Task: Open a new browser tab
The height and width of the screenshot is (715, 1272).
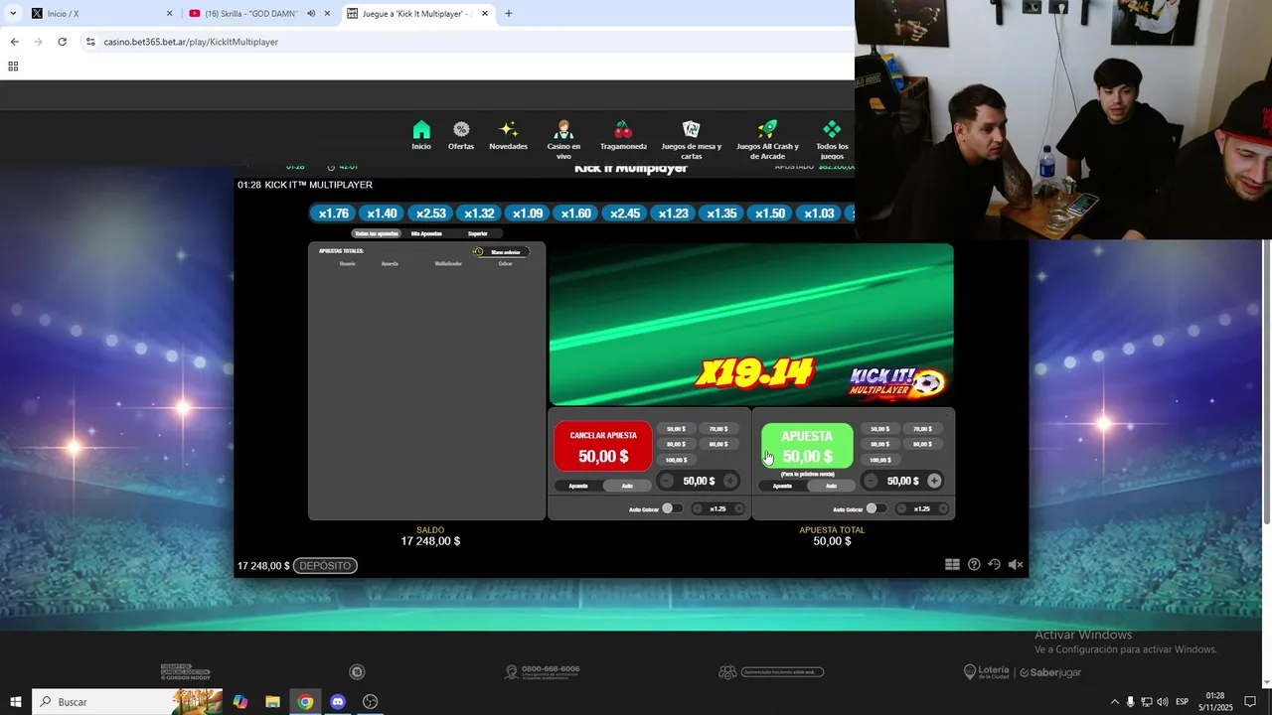Action: (x=508, y=14)
